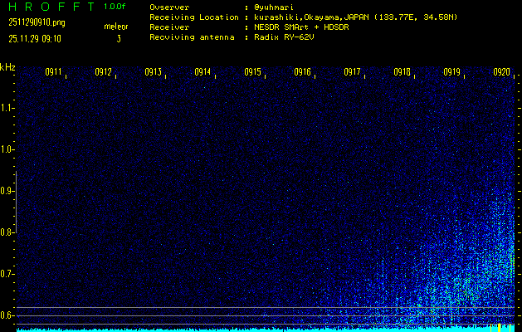The height and width of the screenshot is (332, 522).
Task: Select the 1.0.0f version label
Action: 115,7
